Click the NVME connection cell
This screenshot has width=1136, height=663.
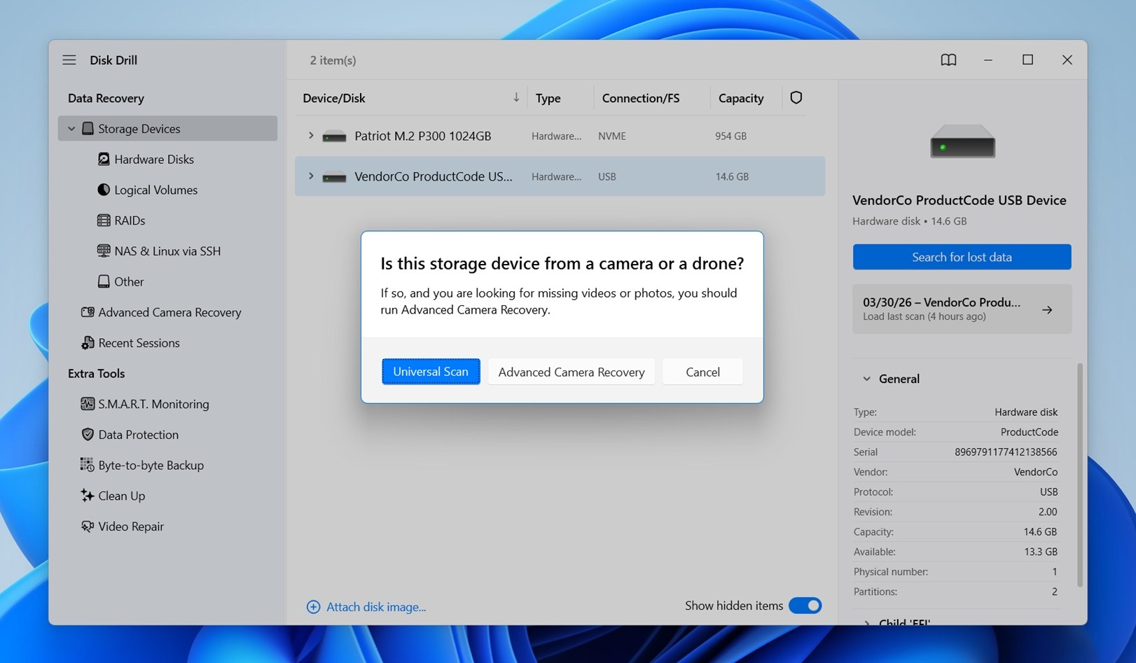click(612, 137)
